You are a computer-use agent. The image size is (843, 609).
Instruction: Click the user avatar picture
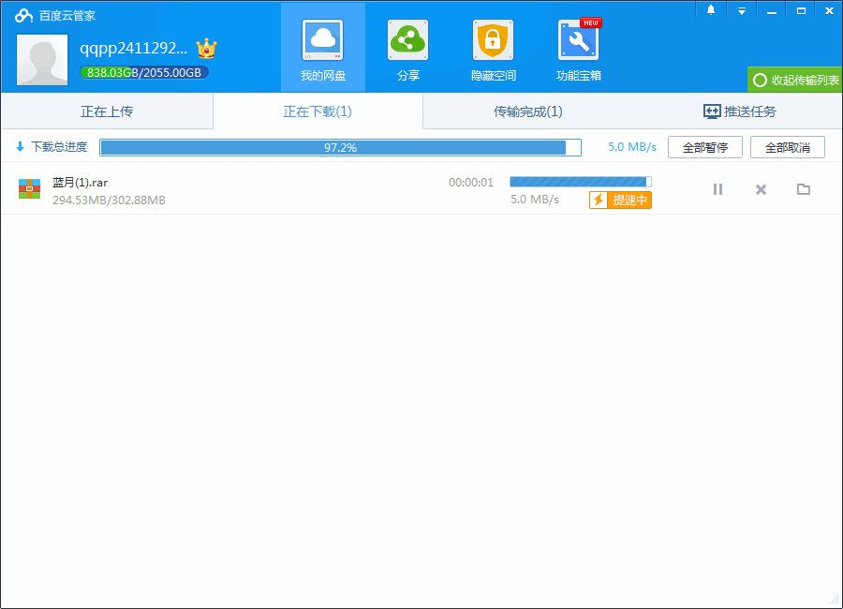[x=42, y=60]
